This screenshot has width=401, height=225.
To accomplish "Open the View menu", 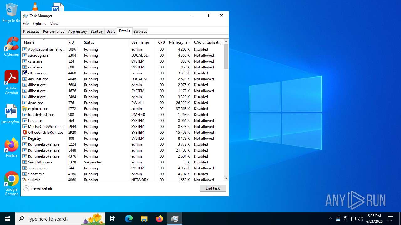I will [55, 24].
